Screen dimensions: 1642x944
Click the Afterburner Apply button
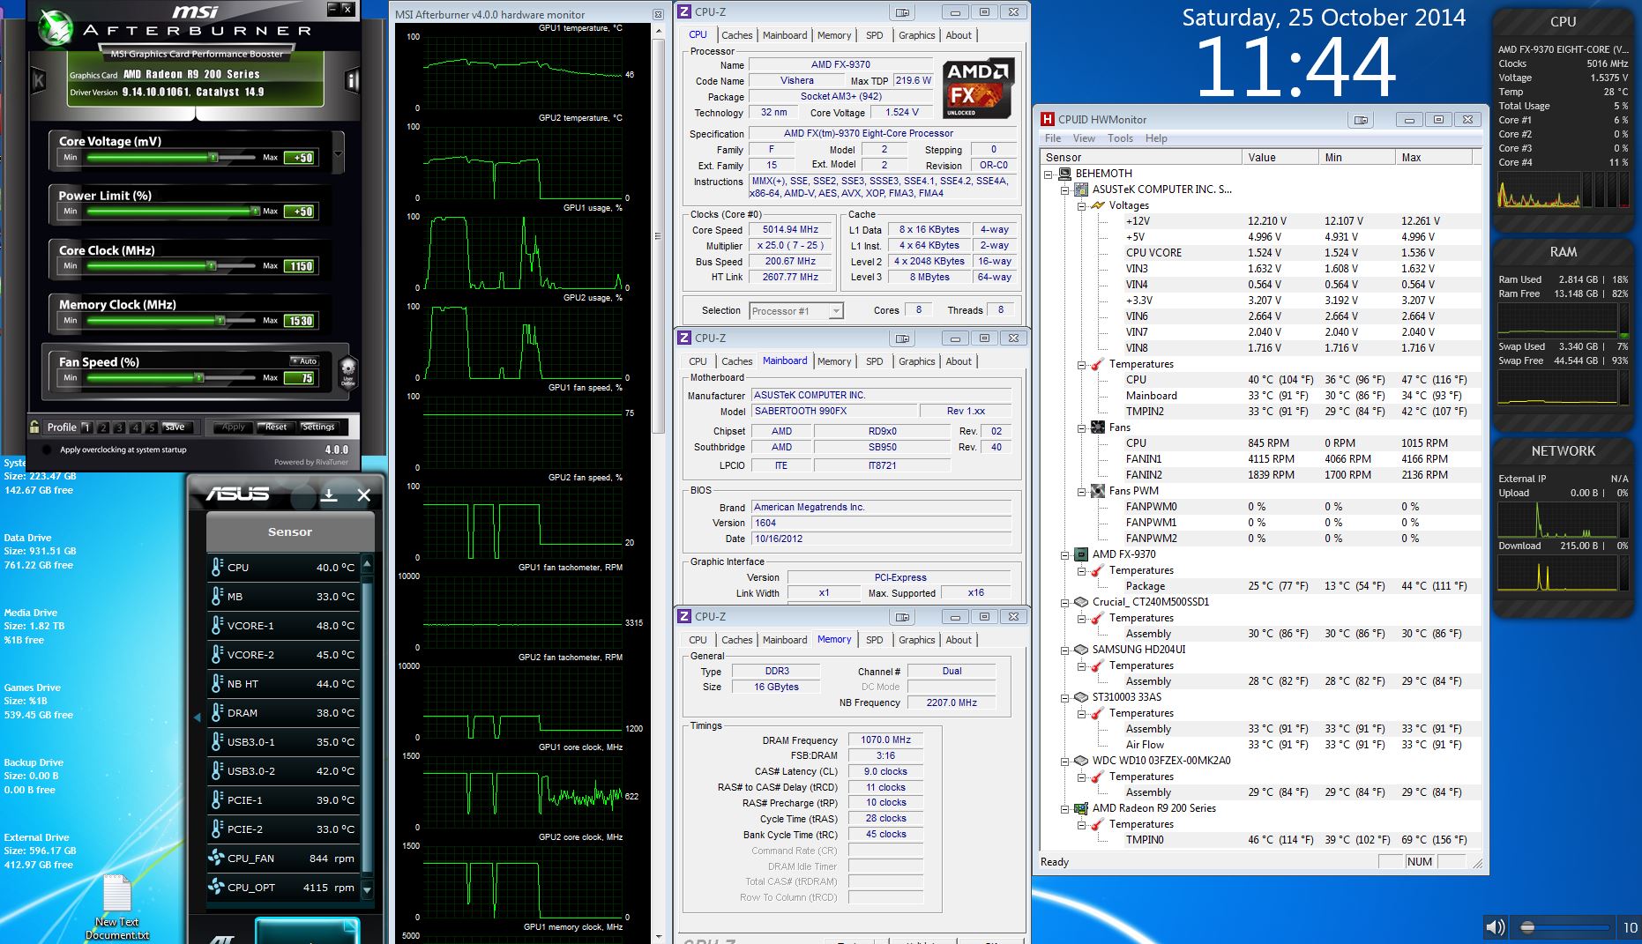click(233, 427)
